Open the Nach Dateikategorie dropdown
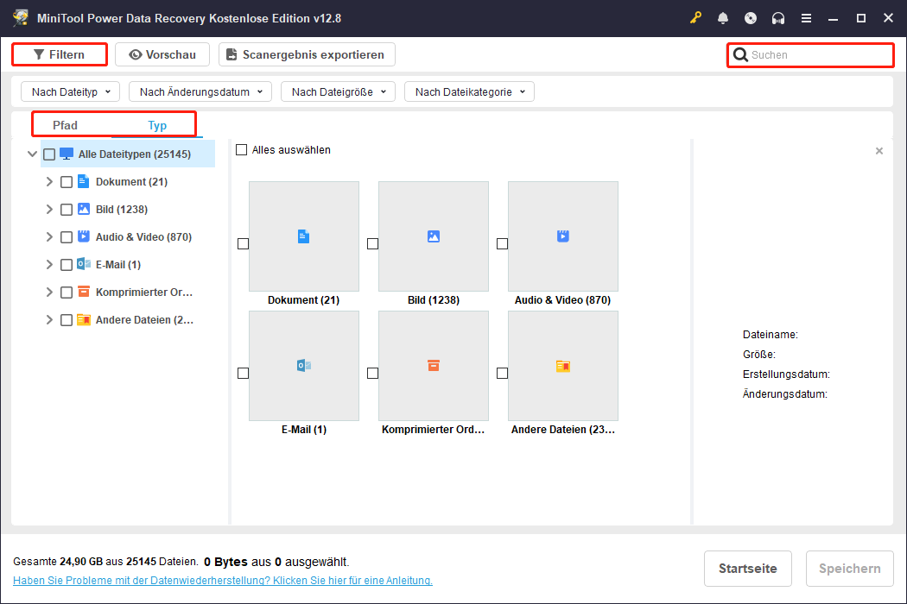Viewport: 907px width, 604px height. pos(469,92)
